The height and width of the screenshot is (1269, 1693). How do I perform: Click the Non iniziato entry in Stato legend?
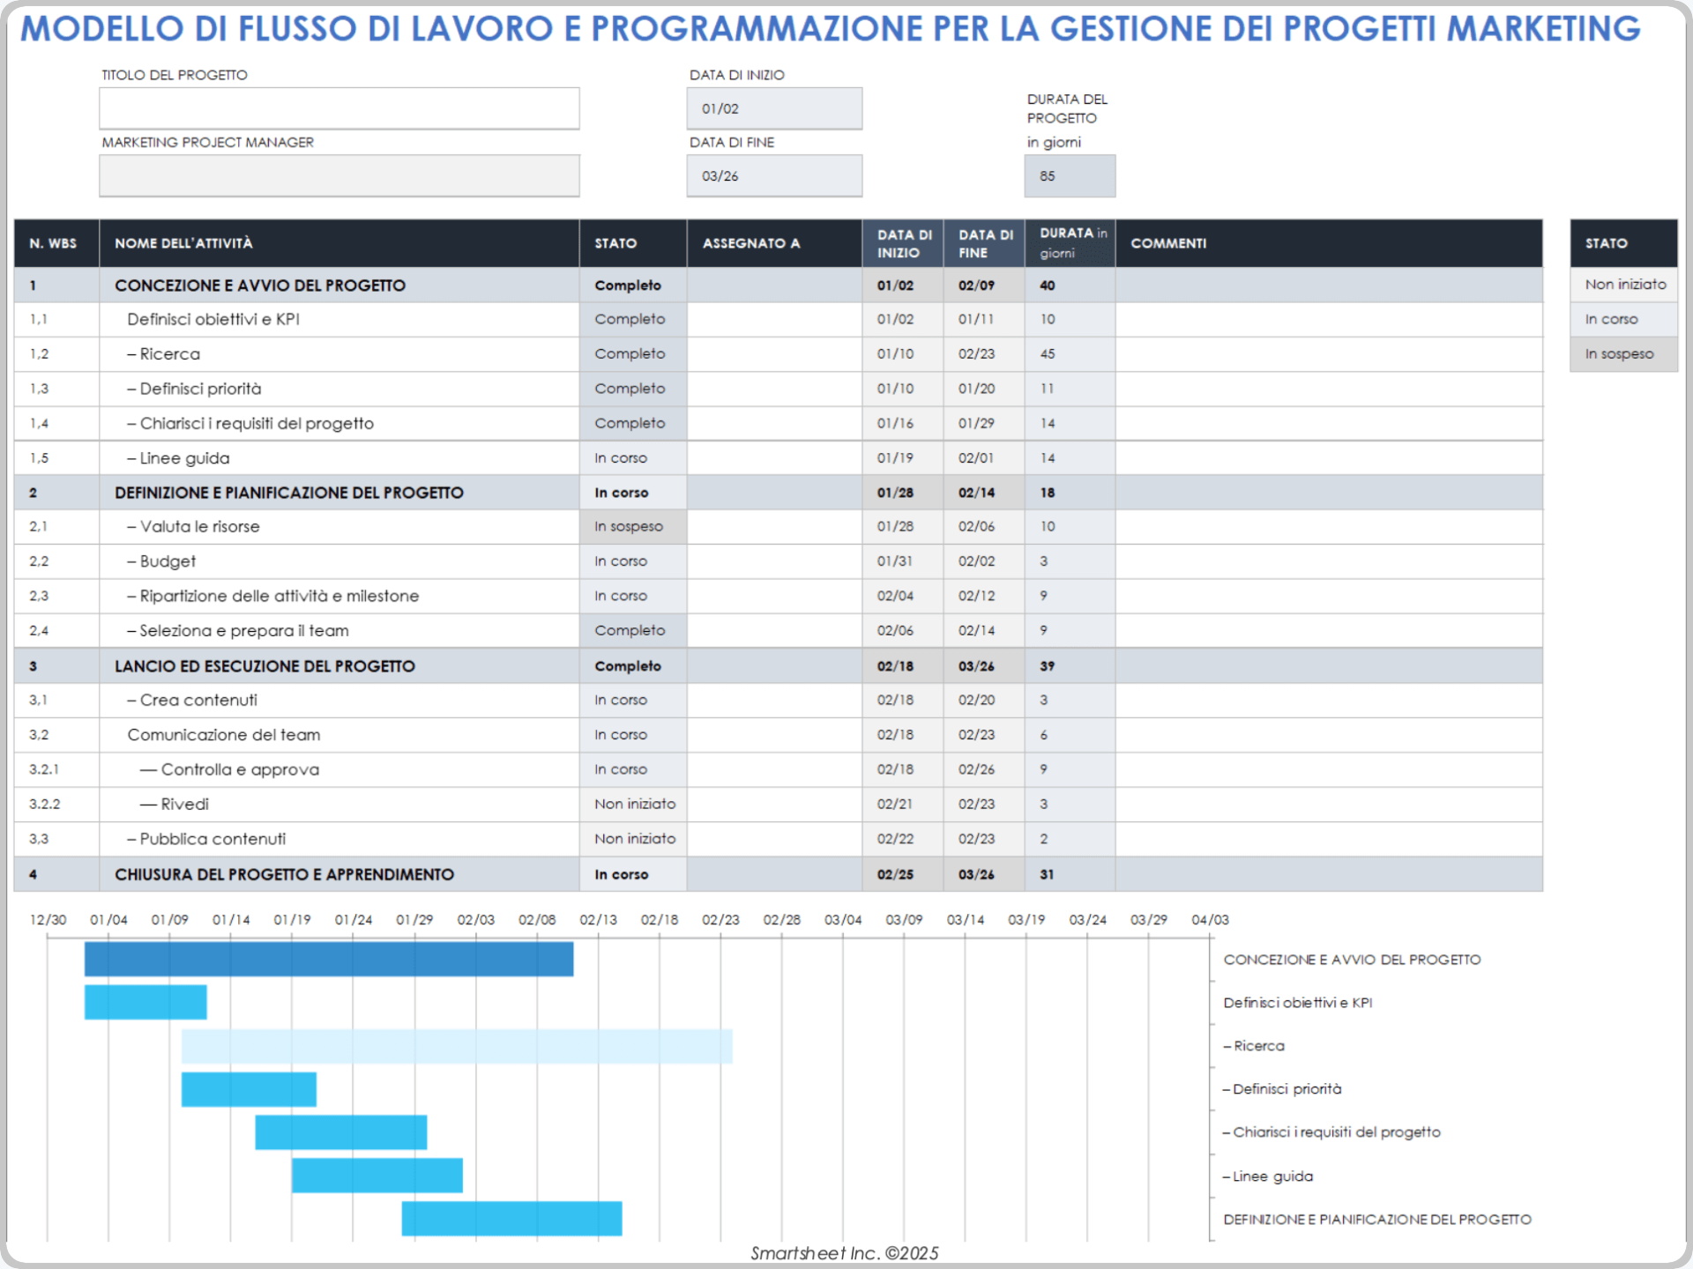tap(1624, 285)
